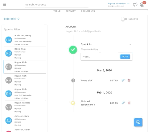Delete the Home sick entry
Image resolution: width=148 pixels, height=132 pixels.
click(x=129, y=80)
